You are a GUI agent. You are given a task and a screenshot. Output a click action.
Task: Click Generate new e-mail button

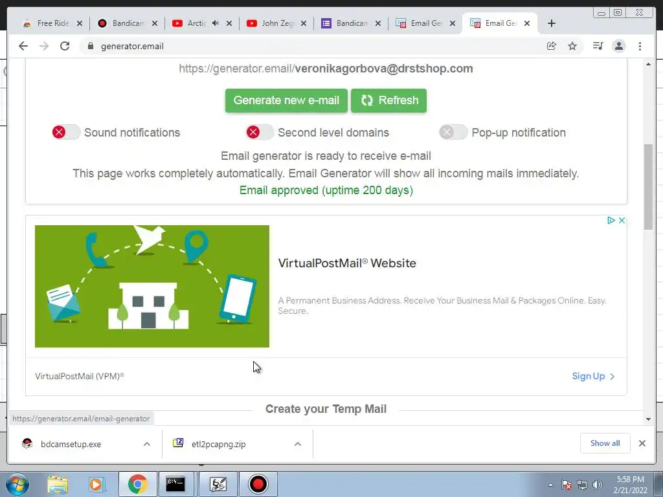[286, 100]
